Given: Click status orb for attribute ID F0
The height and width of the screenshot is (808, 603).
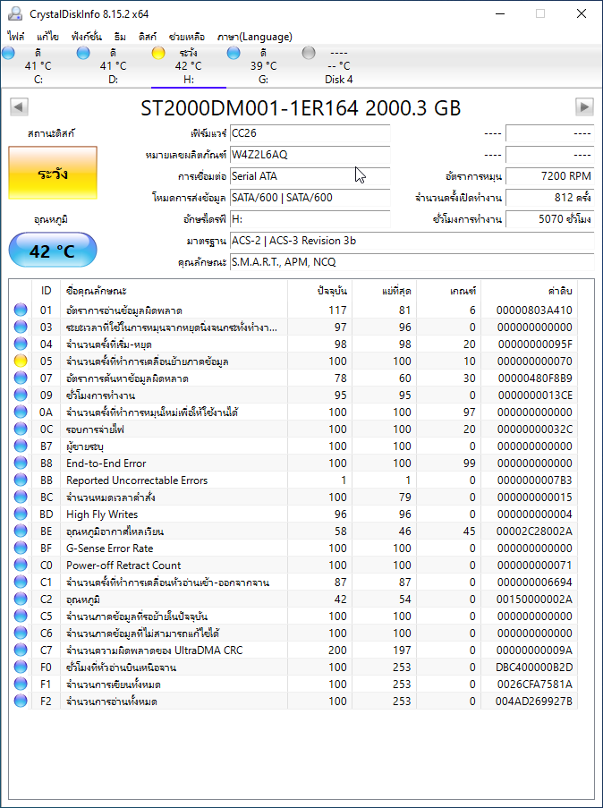Looking at the screenshot, I should (x=21, y=668).
